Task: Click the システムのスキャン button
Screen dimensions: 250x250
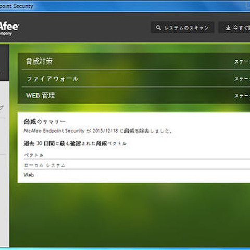Action: pyautogui.click(x=182, y=28)
